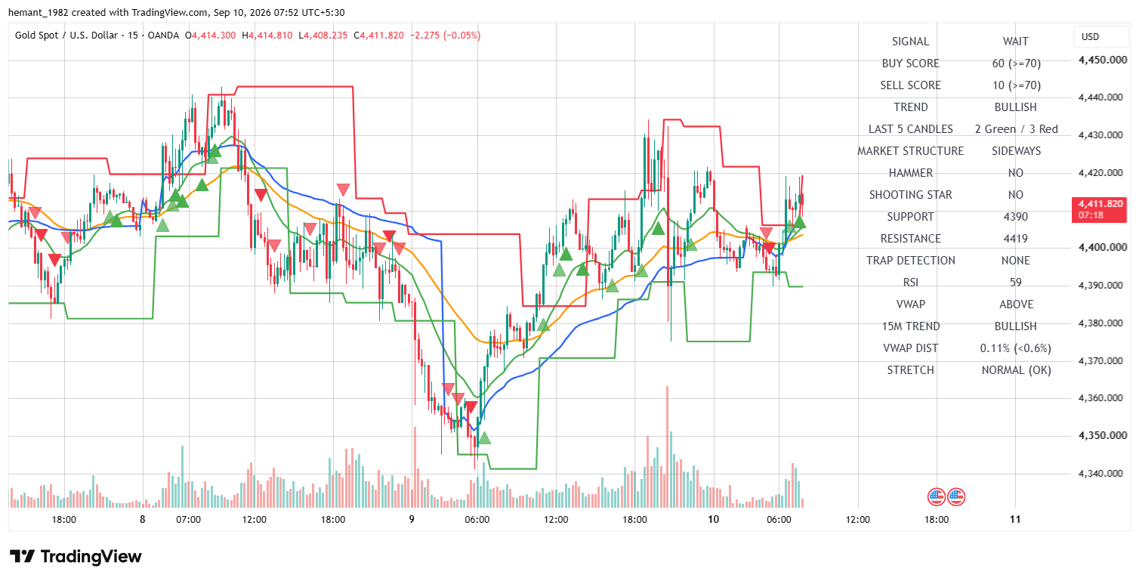
Task: Click the date label 8 on time axis
Action: click(x=143, y=520)
